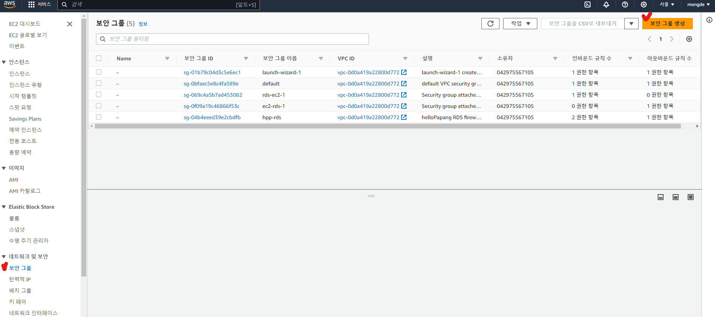This screenshot has height=317, width=715.
Task: Expand the 작업 actions dropdown
Action: [520, 24]
